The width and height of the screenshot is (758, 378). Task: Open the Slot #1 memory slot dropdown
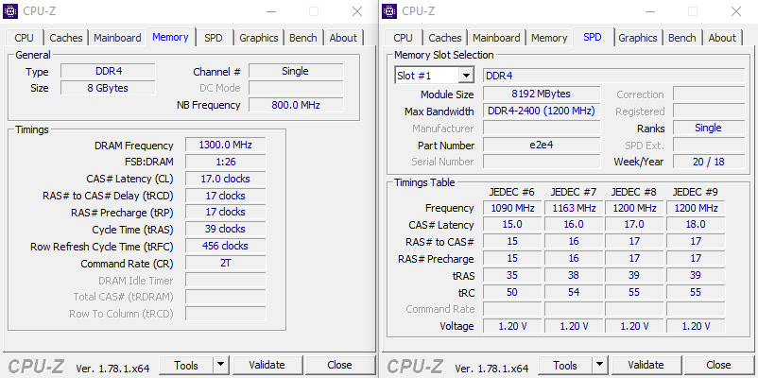[434, 76]
